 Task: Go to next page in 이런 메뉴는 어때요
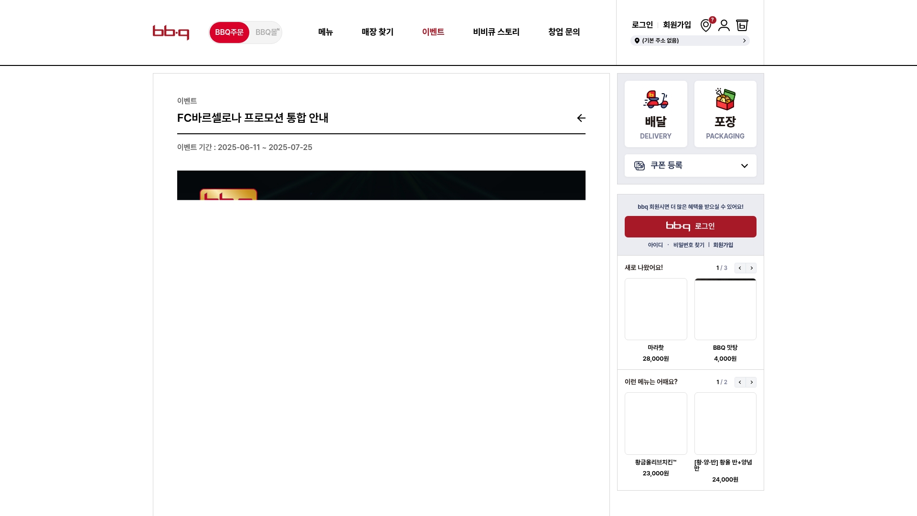coord(751,382)
